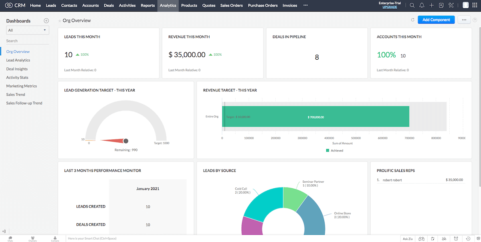This screenshot has width=481, height=242.
Task: Click the Add Component button
Action: pos(436,19)
